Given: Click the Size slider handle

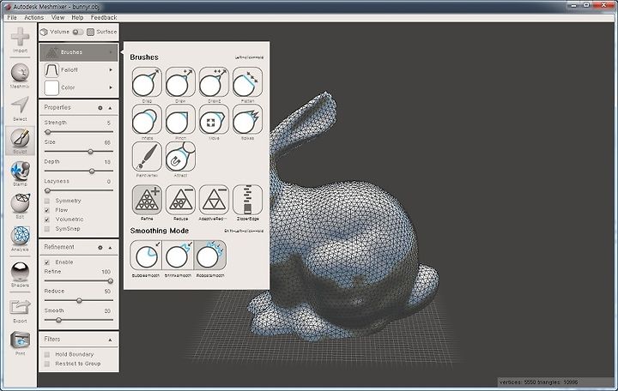Looking at the screenshot, I should pyautogui.click(x=90, y=152).
